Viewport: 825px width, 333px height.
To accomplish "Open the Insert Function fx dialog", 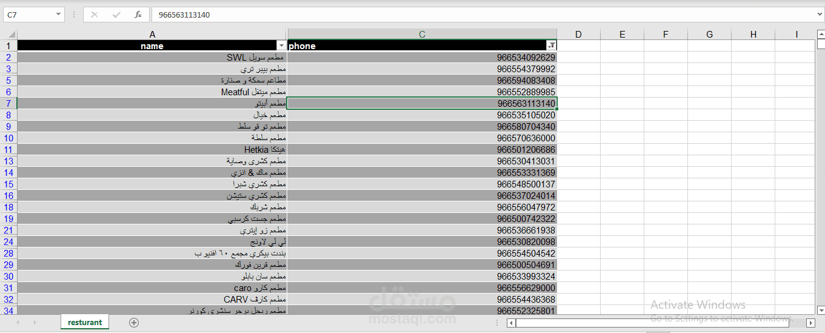I will tap(138, 15).
